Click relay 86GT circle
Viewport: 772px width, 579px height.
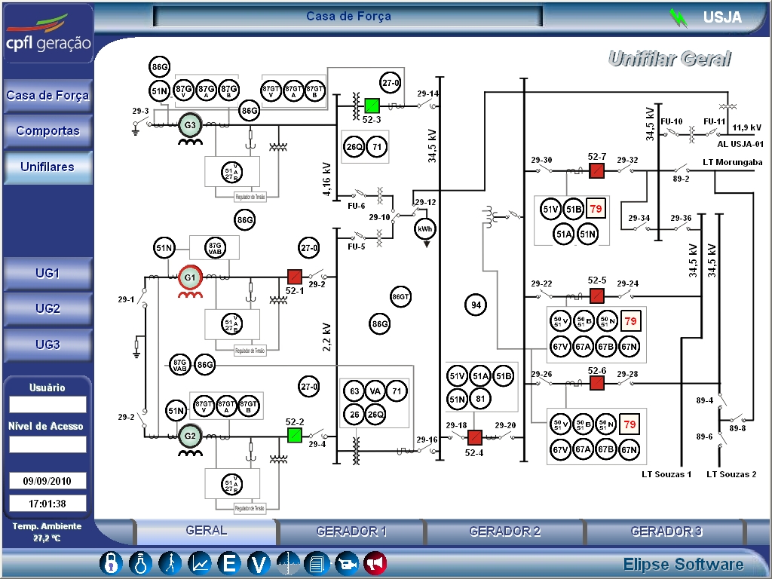coord(400,297)
